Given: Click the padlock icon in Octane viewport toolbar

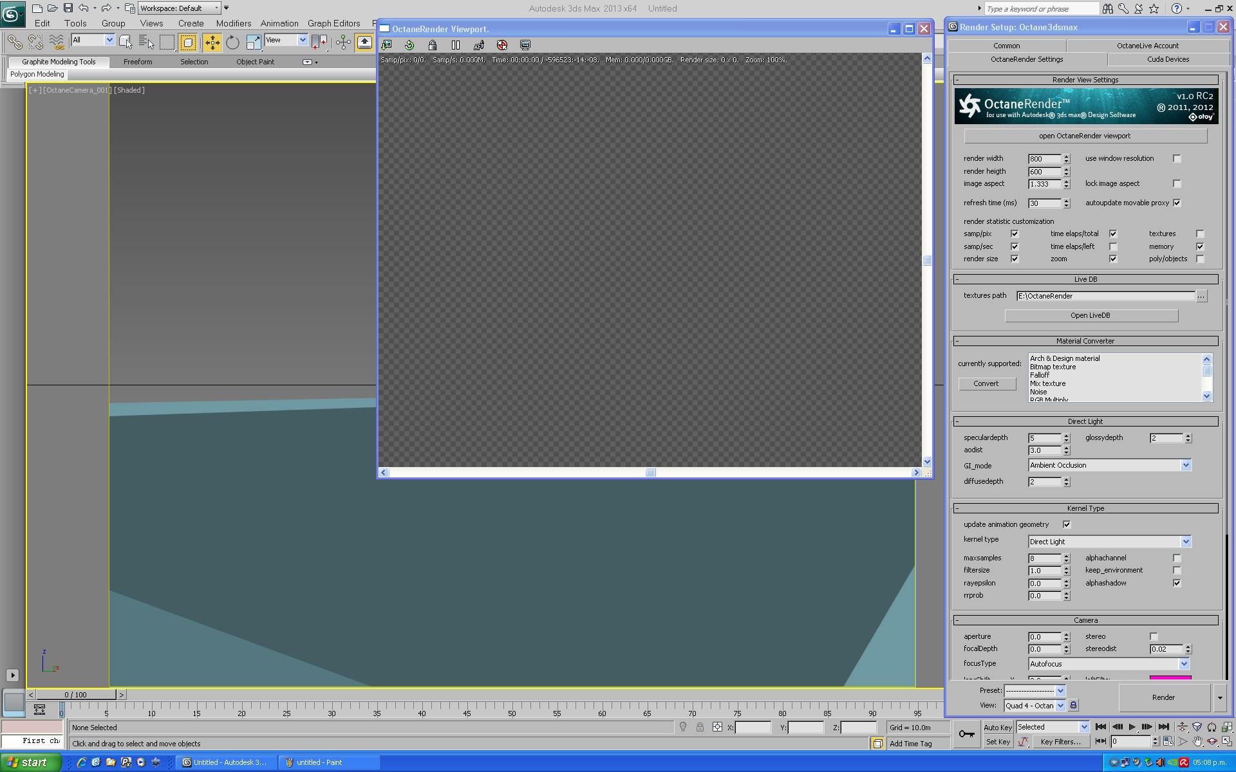Looking at the screenshot, I should point(433,45).
